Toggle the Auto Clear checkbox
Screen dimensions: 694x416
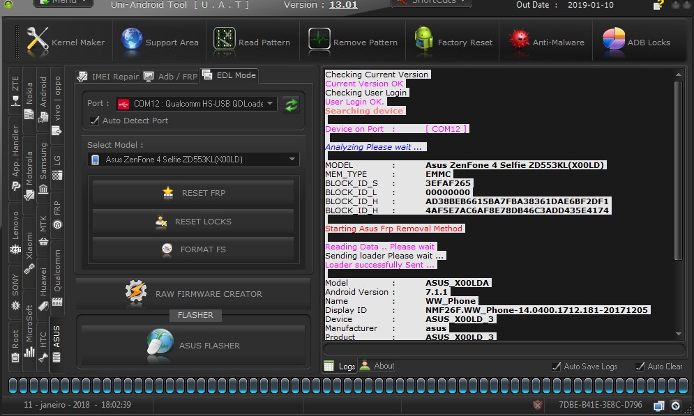(640, 367)
